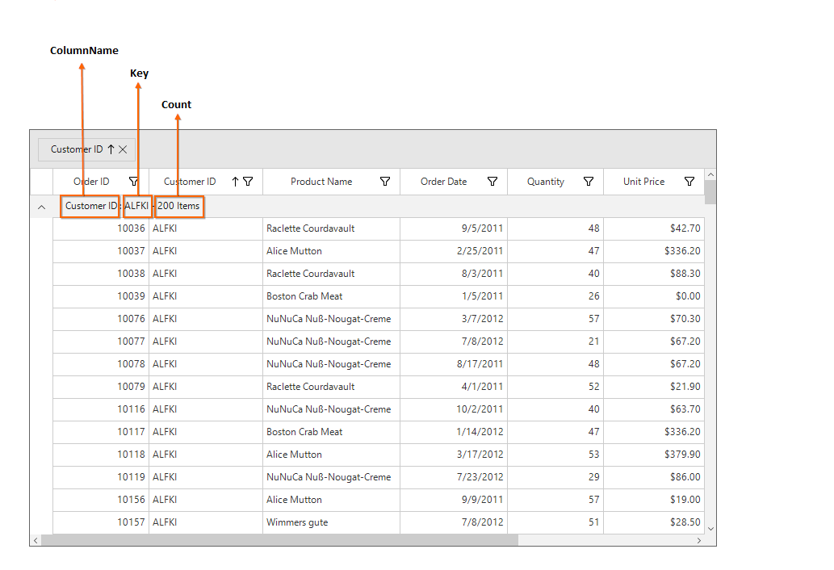Click the down arrow of the vertical scrollbar
The width and height of the screenshot is (834, 570).
tap(710, 529)
